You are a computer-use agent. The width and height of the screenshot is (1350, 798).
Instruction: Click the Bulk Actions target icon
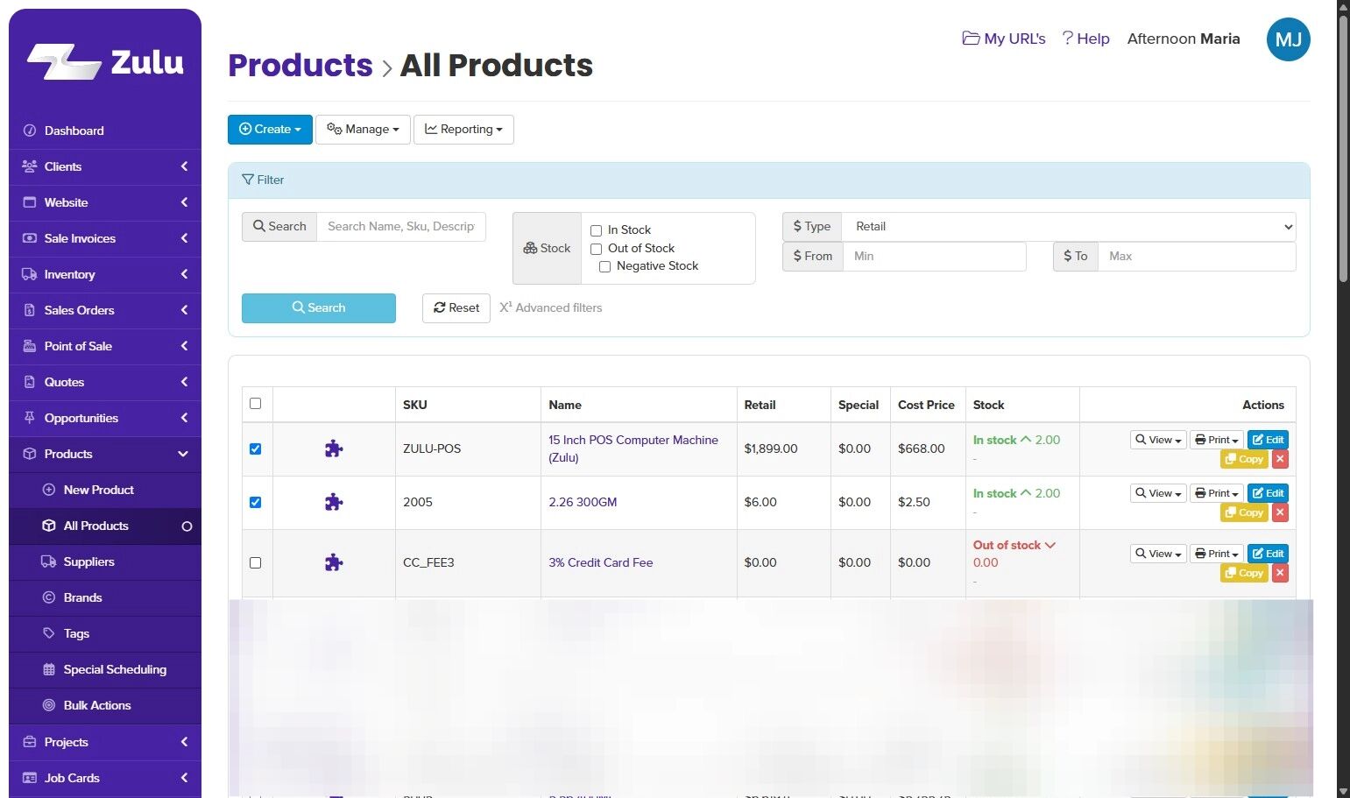coord(49,705)
